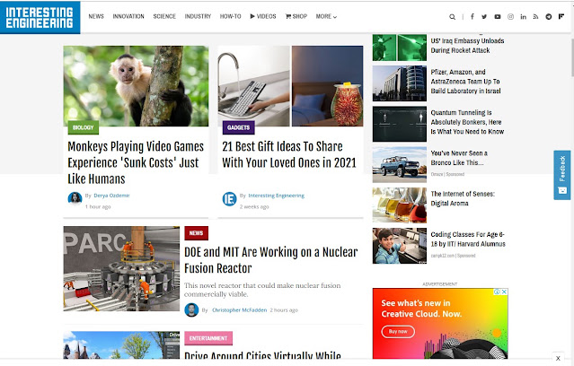Click the Derya Ozdemir author link
574x366 pixels.
point(111,196)
